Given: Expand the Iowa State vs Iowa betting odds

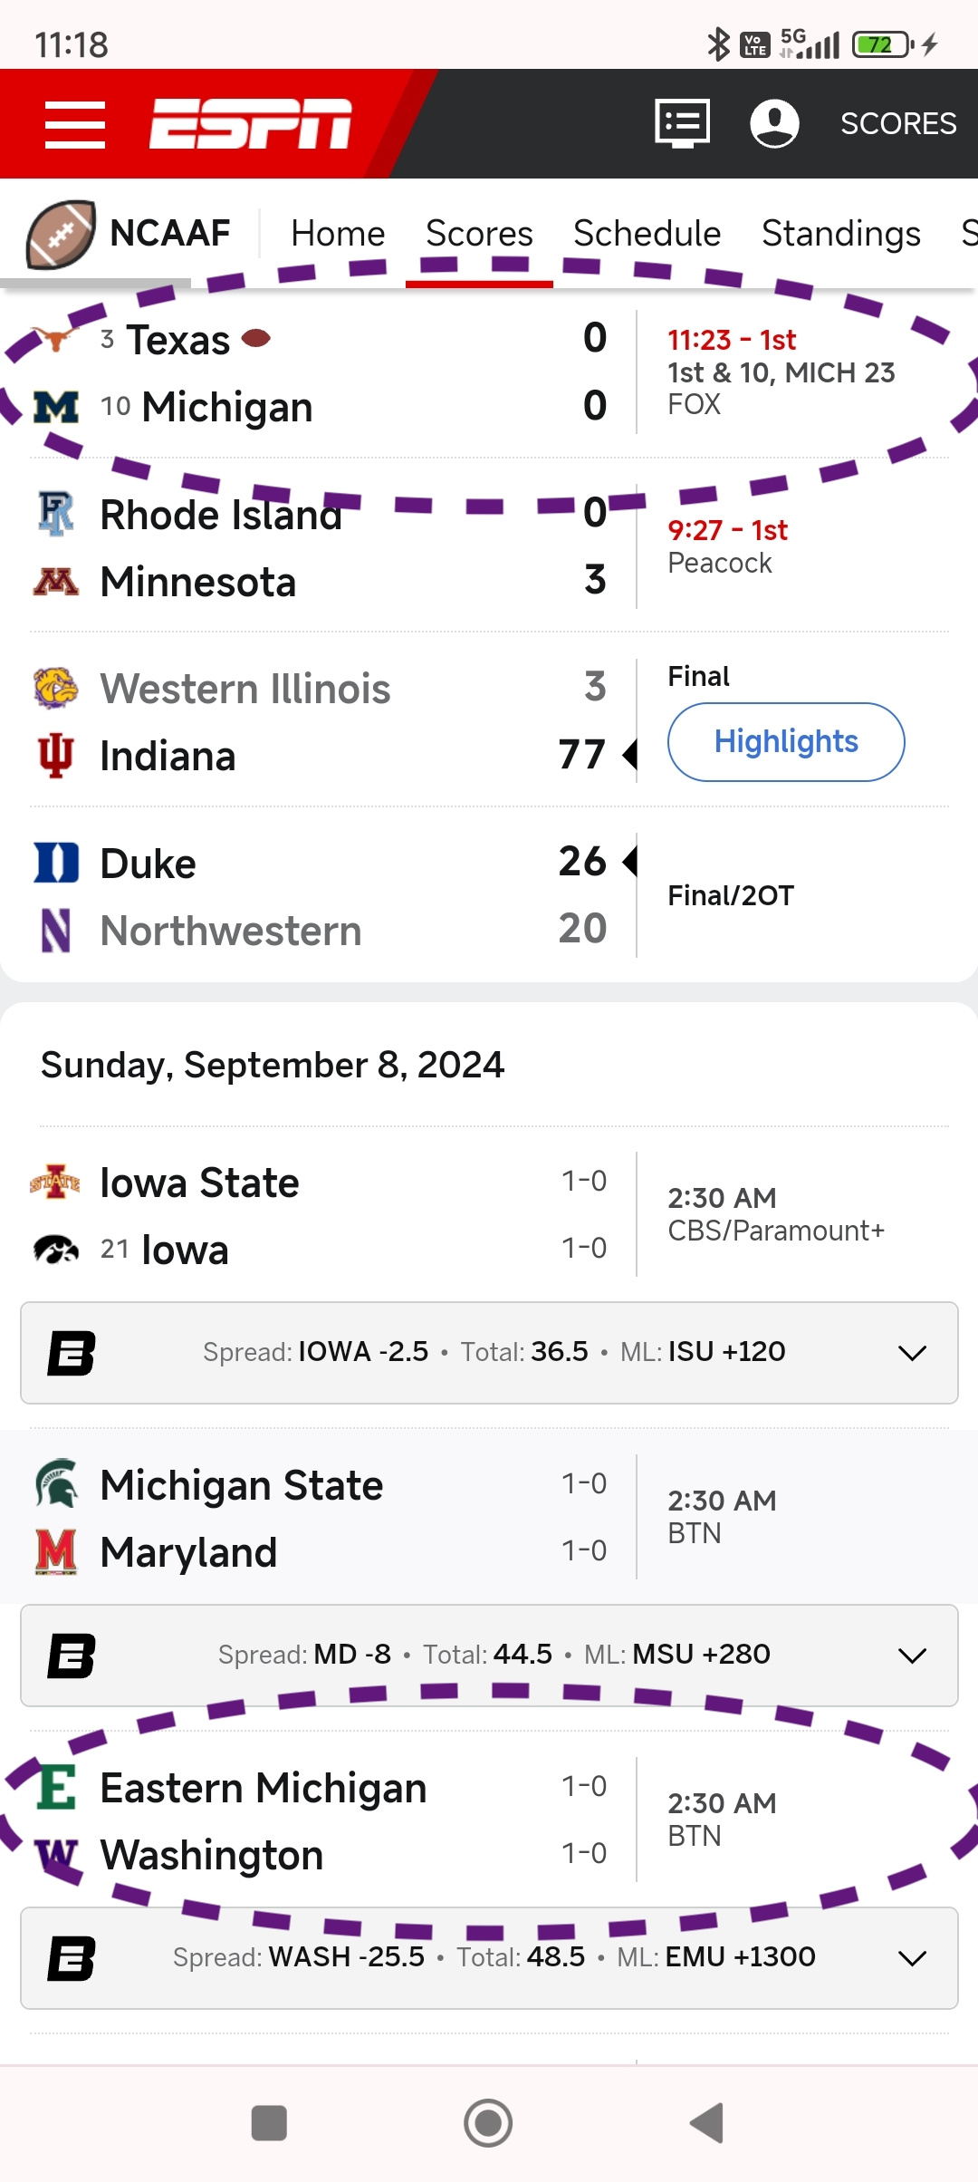Looking at the screenshot, I should [912, 1353].
